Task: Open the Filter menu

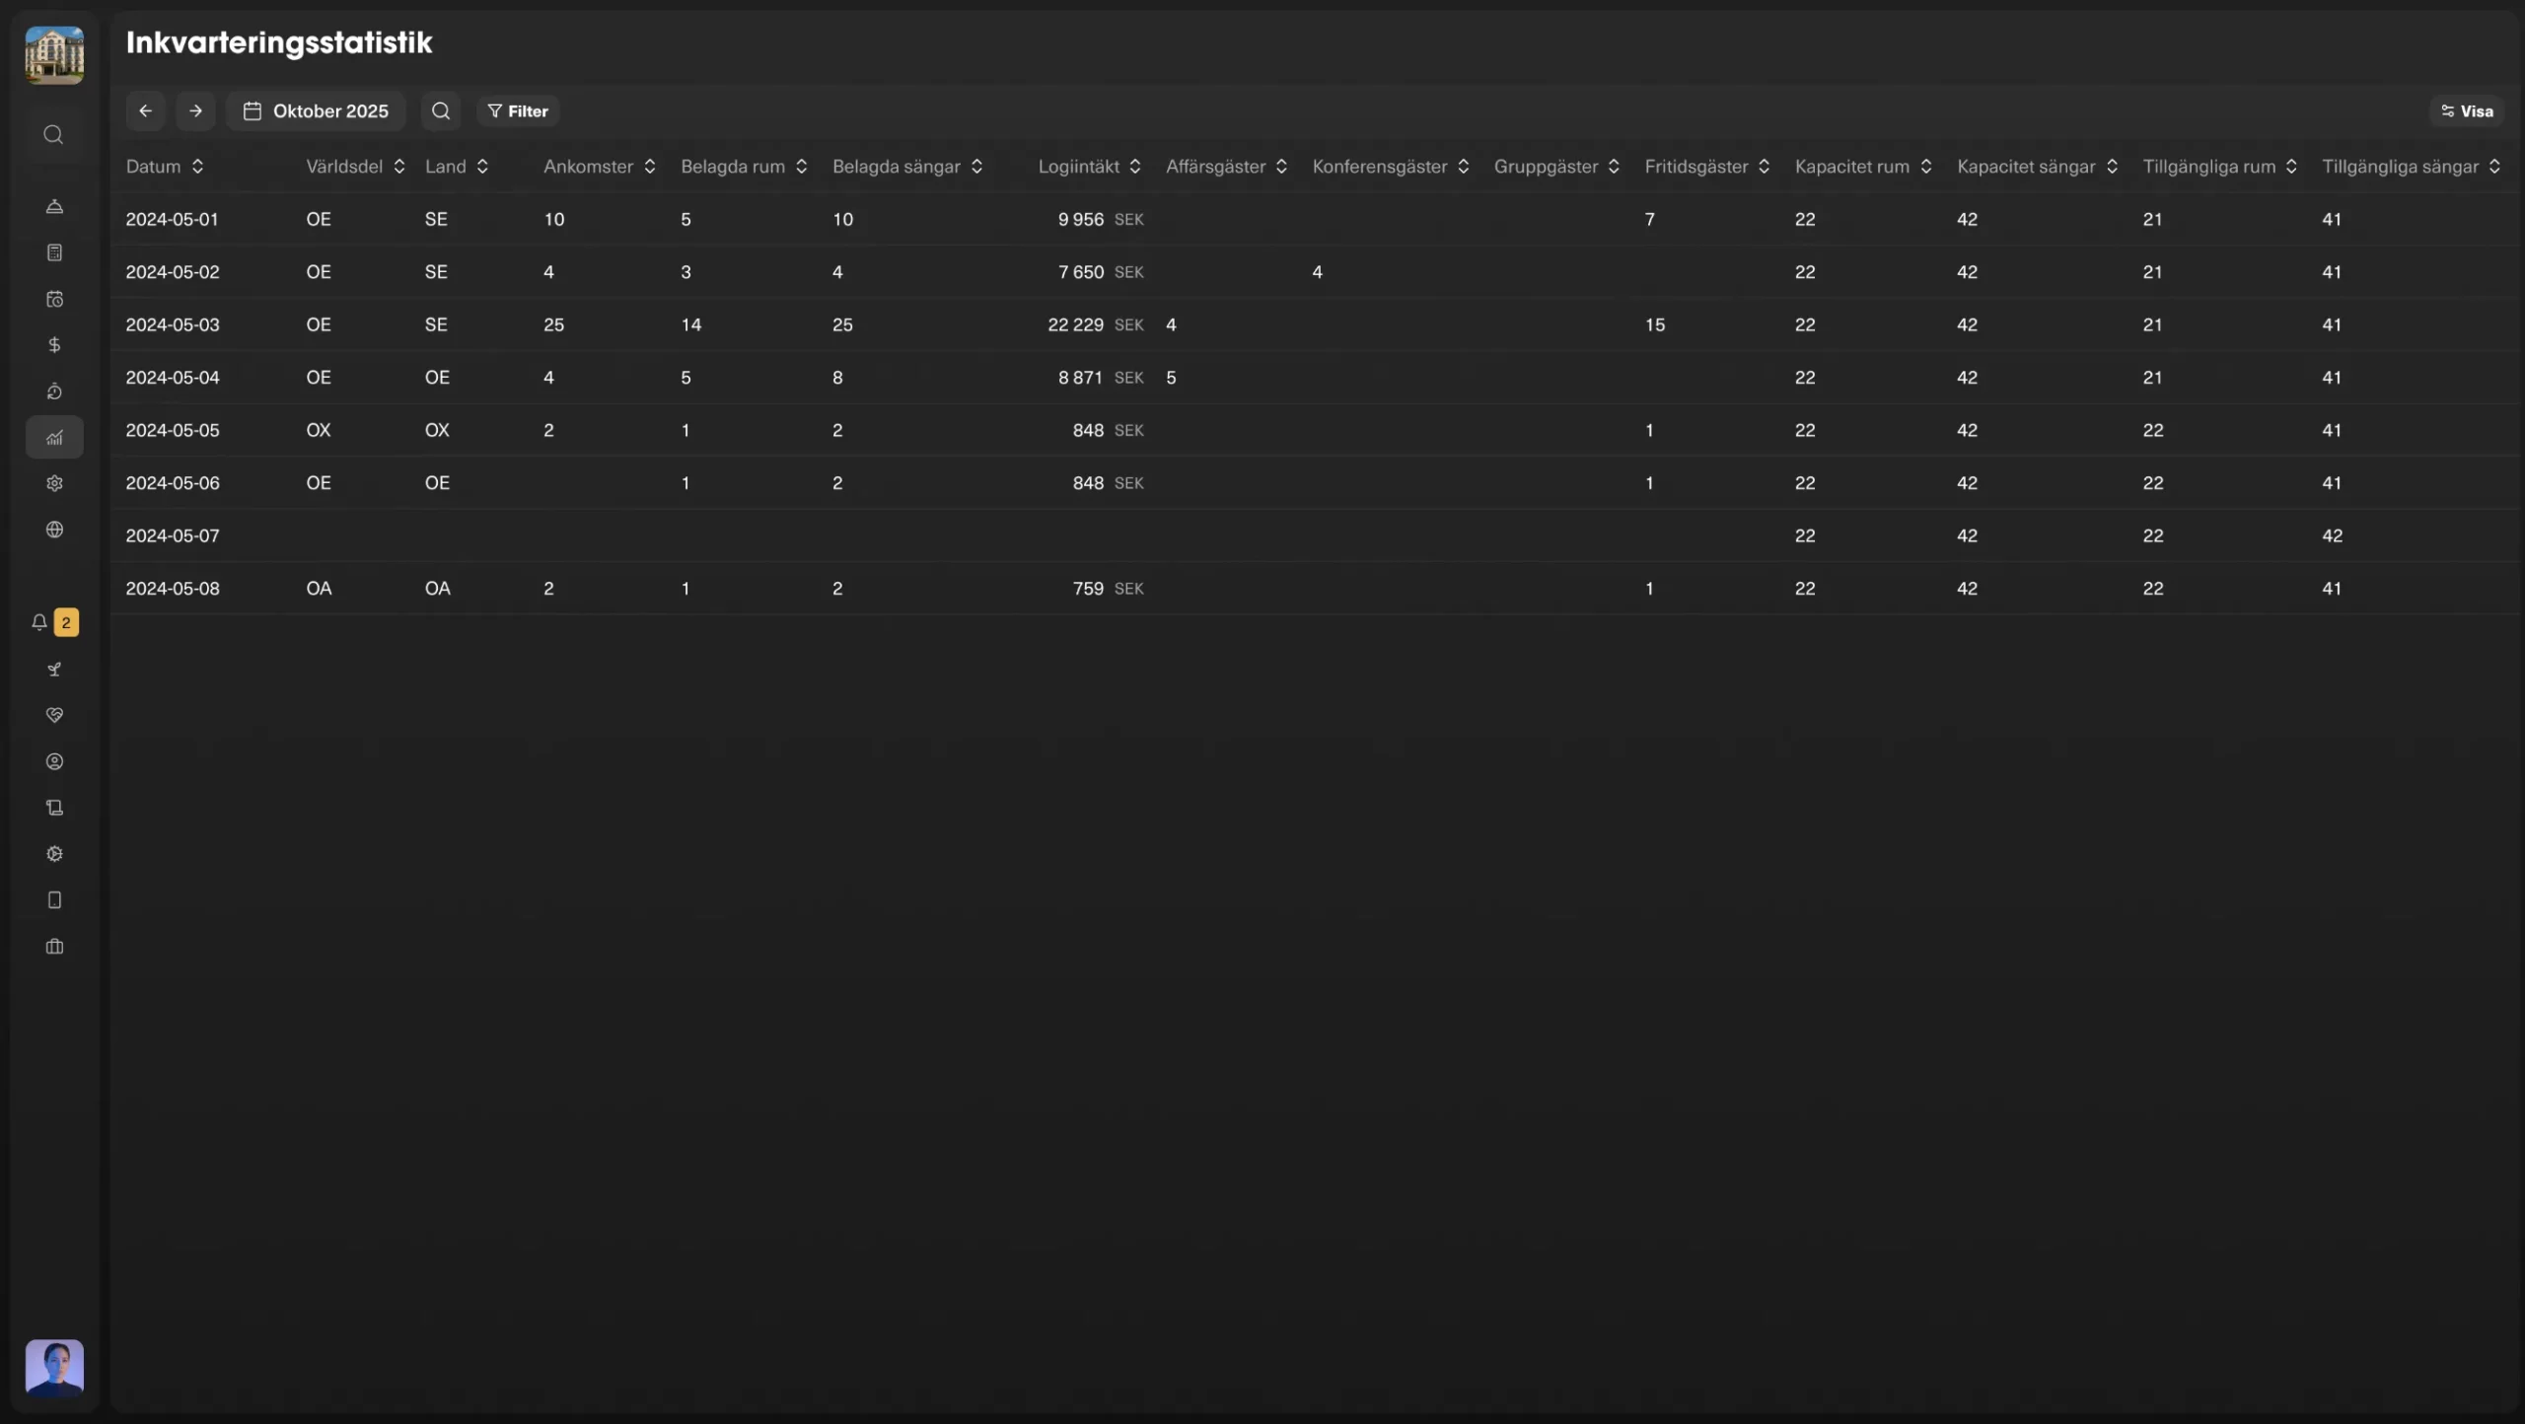Action: [x=518, y=110]
